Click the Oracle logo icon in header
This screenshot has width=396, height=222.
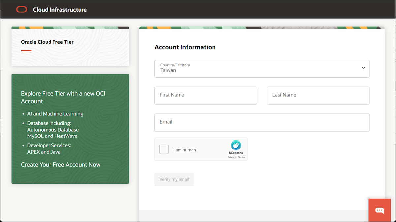(x=22, y=10)
